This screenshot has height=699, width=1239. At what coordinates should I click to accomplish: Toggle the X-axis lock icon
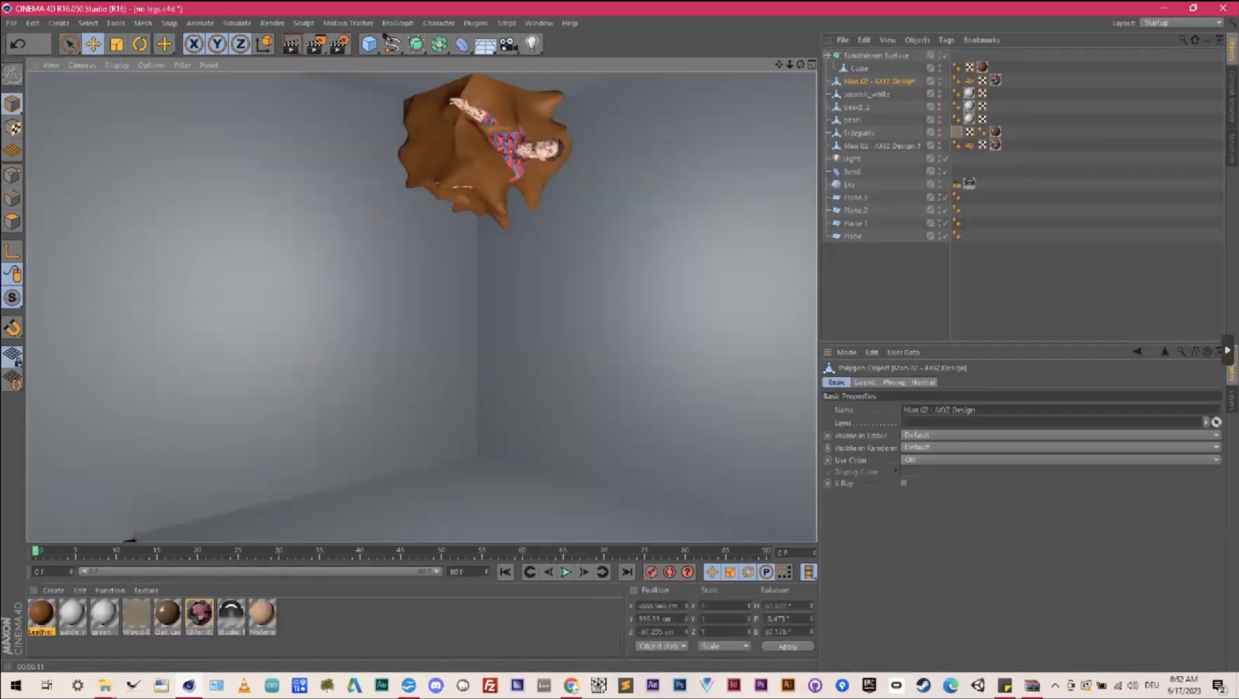[194, 44]
